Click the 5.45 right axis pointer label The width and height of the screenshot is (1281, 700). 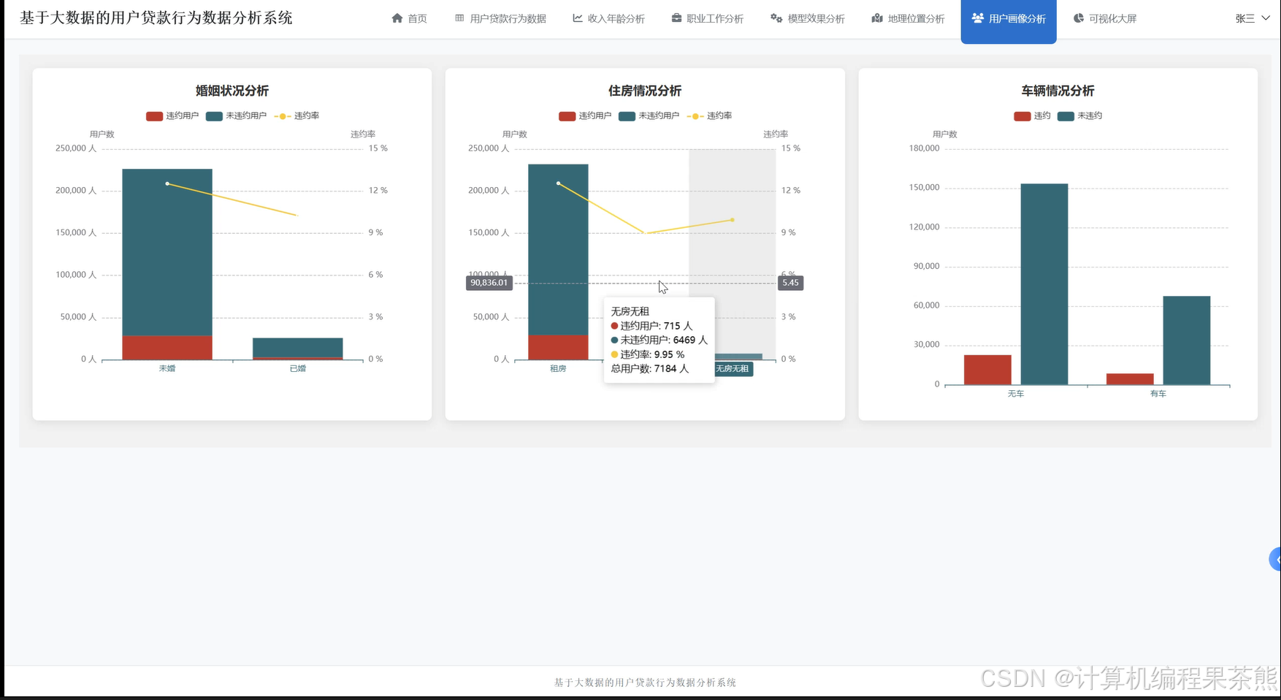coord(791,283)
